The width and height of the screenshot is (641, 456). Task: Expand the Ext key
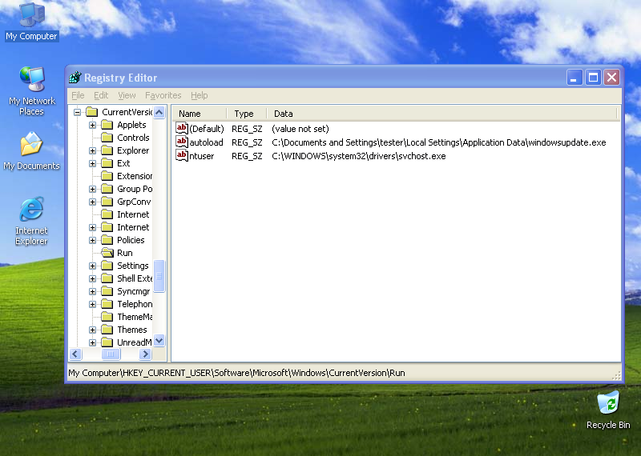click(x=92, y=163)
